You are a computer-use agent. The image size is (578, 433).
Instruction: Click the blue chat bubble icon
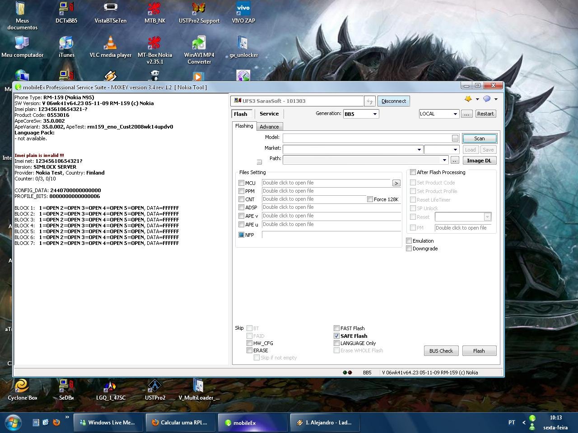[x=487, y=99]
